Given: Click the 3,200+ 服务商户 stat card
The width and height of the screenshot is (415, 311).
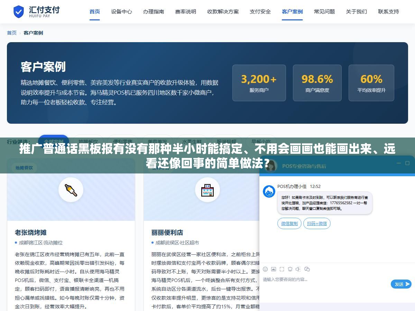Looking at the screenshot, I should 259,83.
